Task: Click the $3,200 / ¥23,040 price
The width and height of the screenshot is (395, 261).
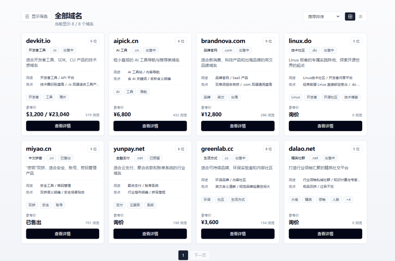Action: click(x=47, y=114)
